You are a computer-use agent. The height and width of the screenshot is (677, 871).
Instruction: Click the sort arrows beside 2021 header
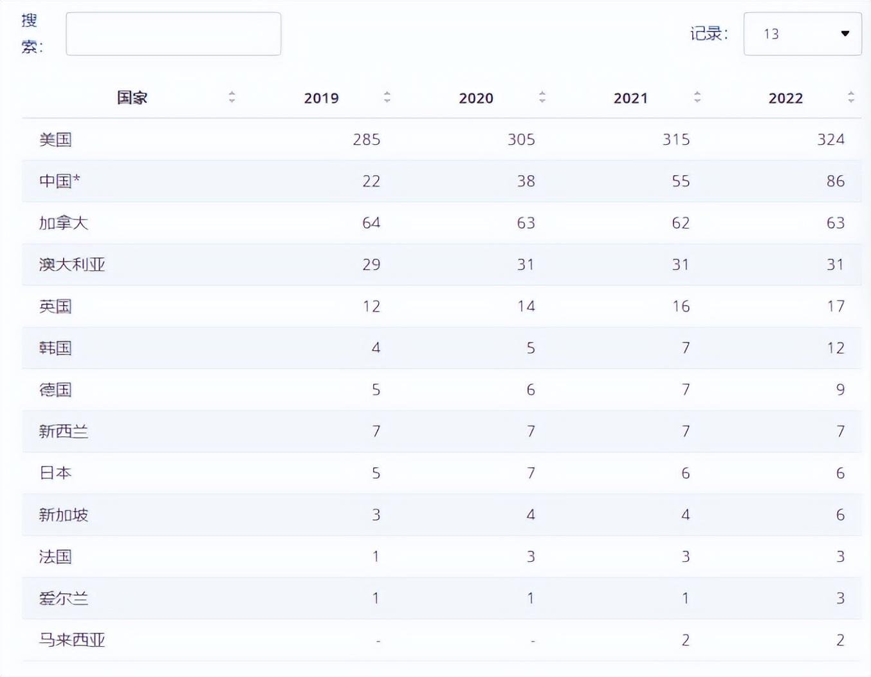tap(697, 97)
